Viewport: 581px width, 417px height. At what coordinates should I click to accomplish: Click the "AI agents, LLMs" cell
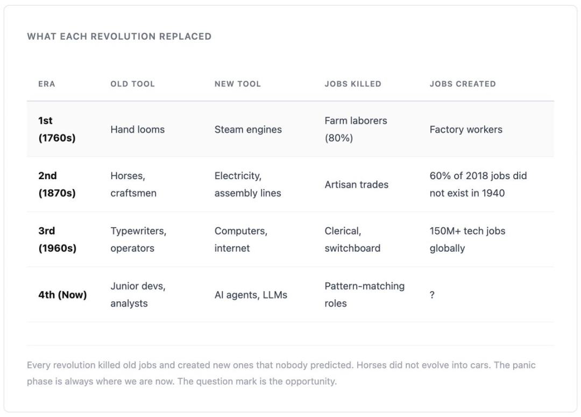click(251, 295)
